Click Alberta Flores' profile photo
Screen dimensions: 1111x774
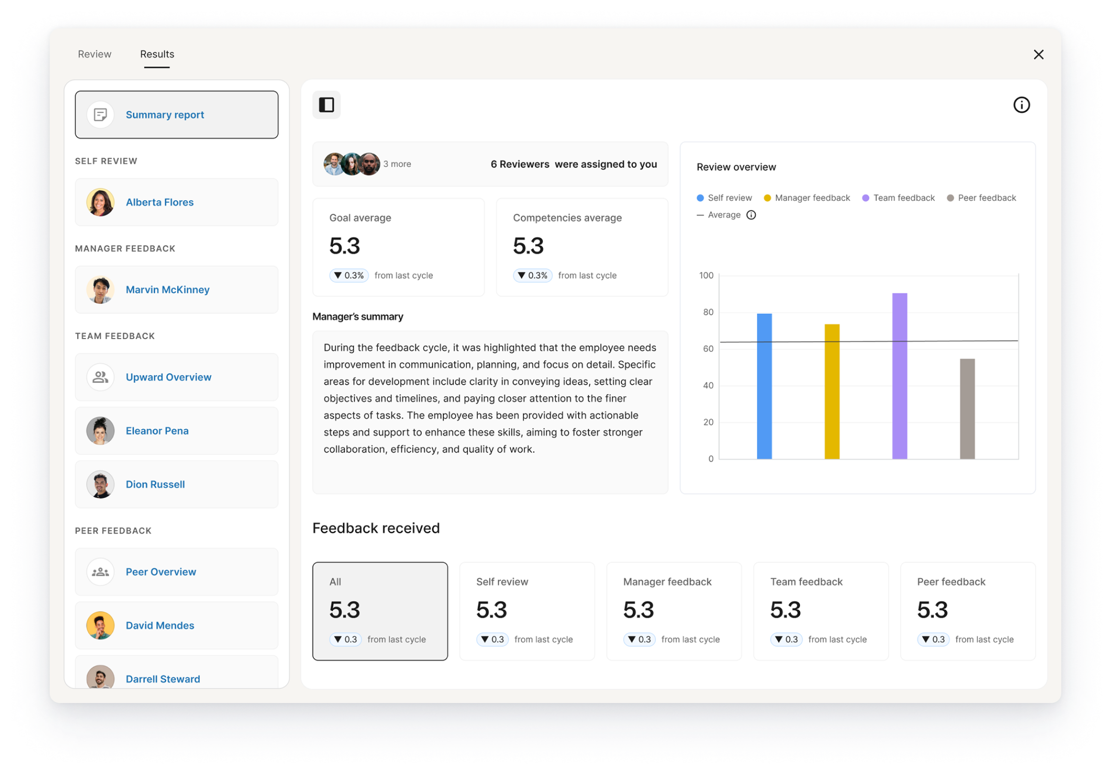[x=100, y=202]
